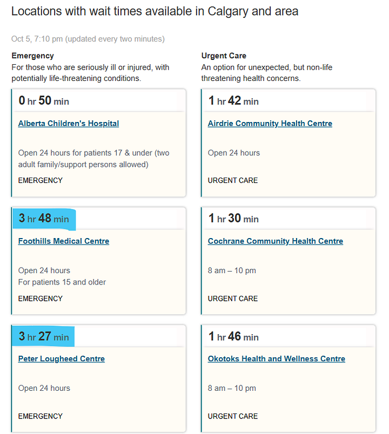Click Cochrane's 8 am – 10 pm hours text
Viewport: 389px width, 434px height.
(x=232, y=270)
